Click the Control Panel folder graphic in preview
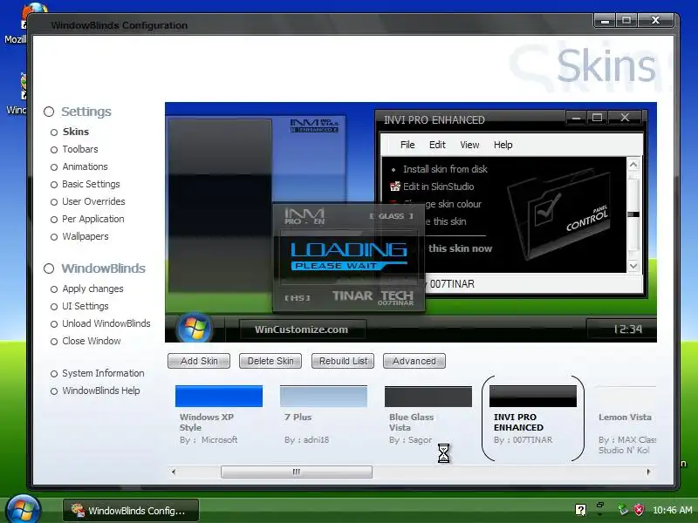The width and height of the screenshot is (698, 523). pyautogui.click(x=559, y=214)
